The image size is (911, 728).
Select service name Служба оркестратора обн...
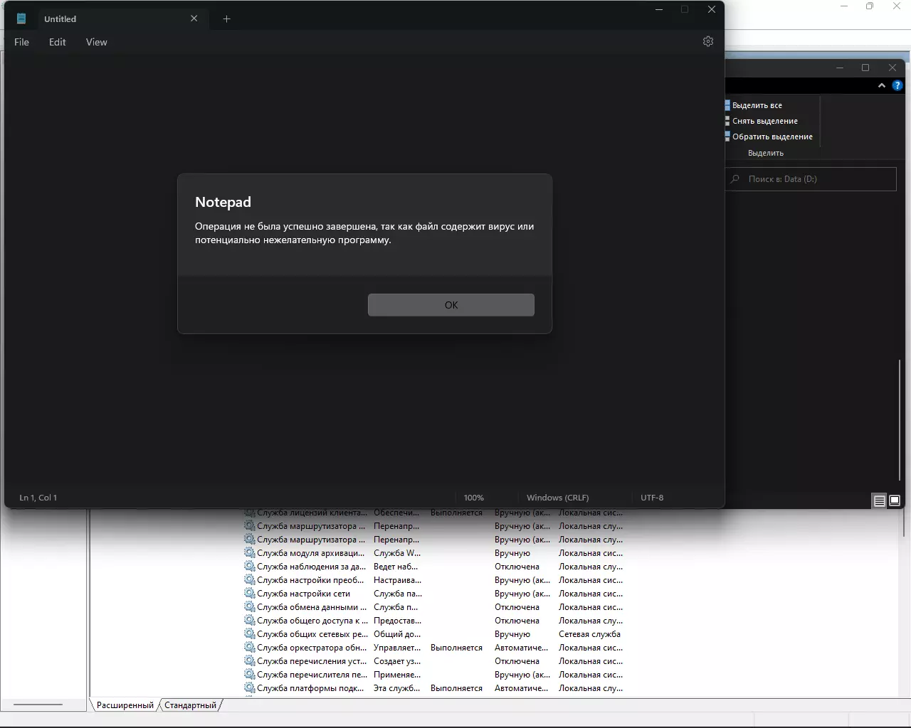[x=312, y=648]
